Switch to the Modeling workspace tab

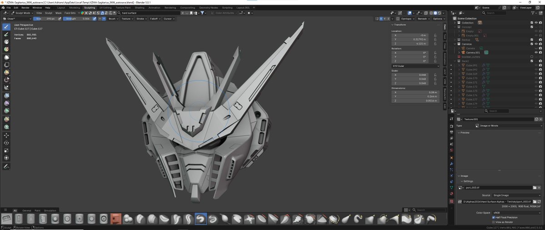pos(75,7)
